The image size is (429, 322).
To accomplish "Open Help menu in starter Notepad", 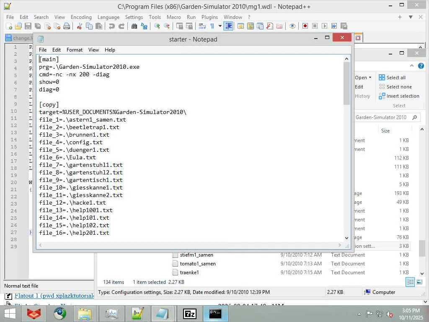I will point(110,50).
